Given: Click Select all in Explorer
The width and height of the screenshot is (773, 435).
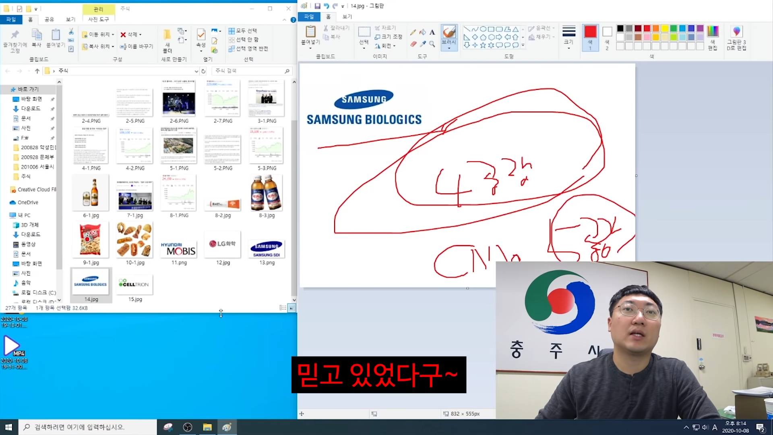Looking at the screenshot, I should click(242, 31).
